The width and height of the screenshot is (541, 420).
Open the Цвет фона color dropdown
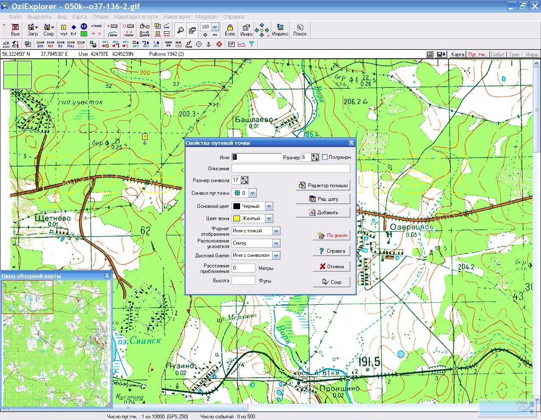tap(269, 218)
